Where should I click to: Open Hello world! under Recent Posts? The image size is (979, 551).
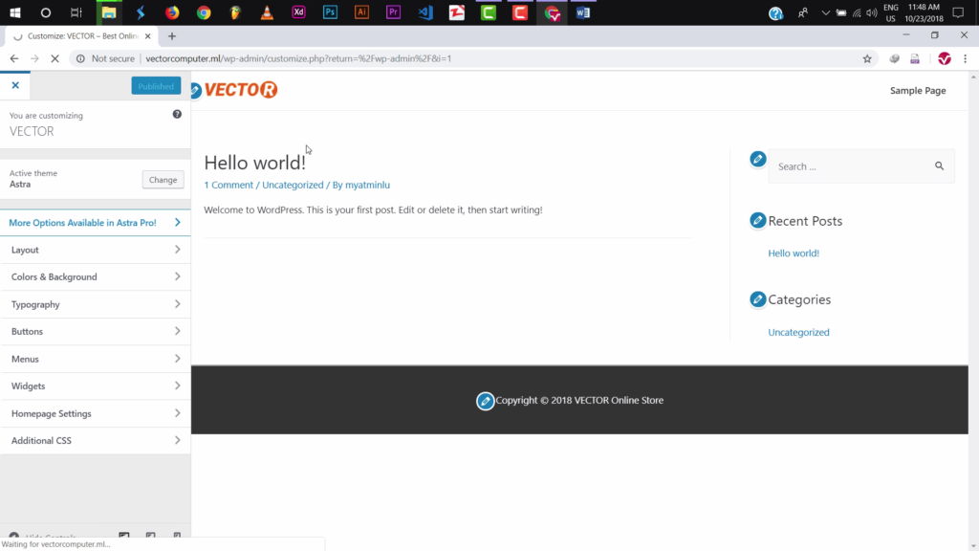tap(794, 253)
